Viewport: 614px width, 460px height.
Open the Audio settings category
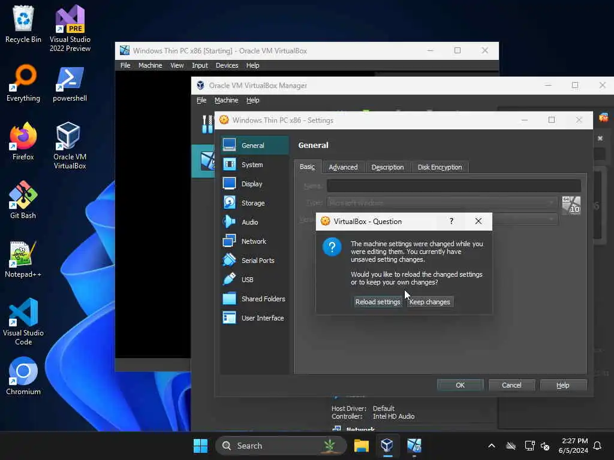tap(254, 222)
